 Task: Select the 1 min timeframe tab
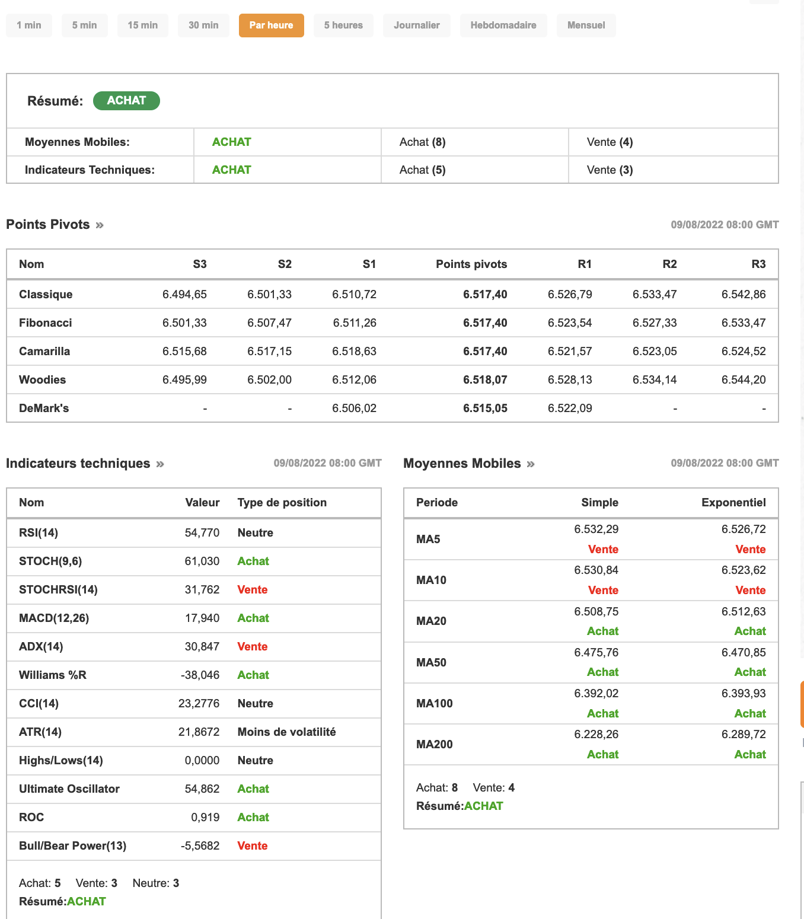pyautogui.click(x=29, y=25)
